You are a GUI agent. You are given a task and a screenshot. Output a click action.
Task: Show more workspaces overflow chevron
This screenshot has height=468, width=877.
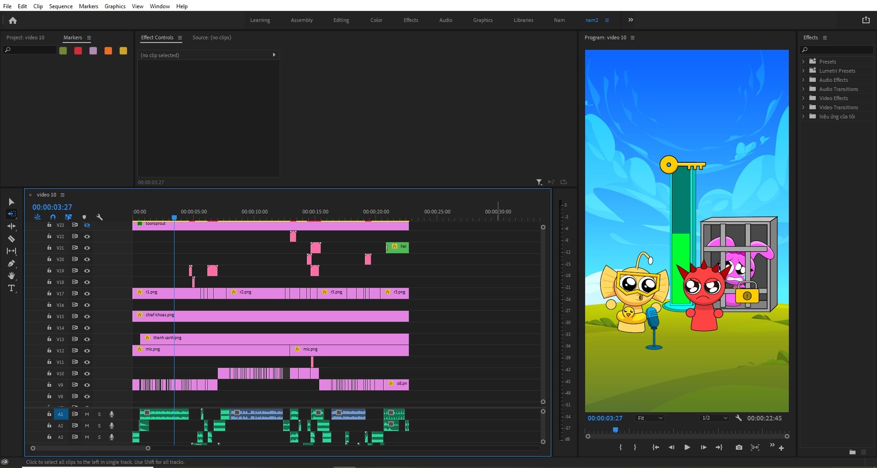(630, 20)
